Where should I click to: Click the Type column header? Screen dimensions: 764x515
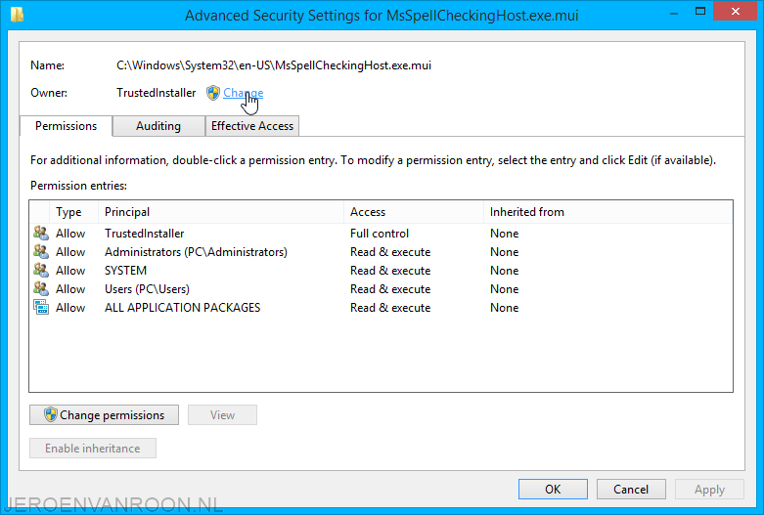[x=73, y=212]
